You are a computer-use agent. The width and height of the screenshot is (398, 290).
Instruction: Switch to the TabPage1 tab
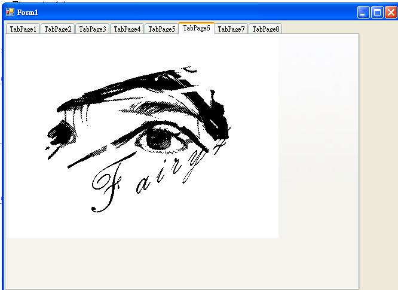[x=23, y=29]
